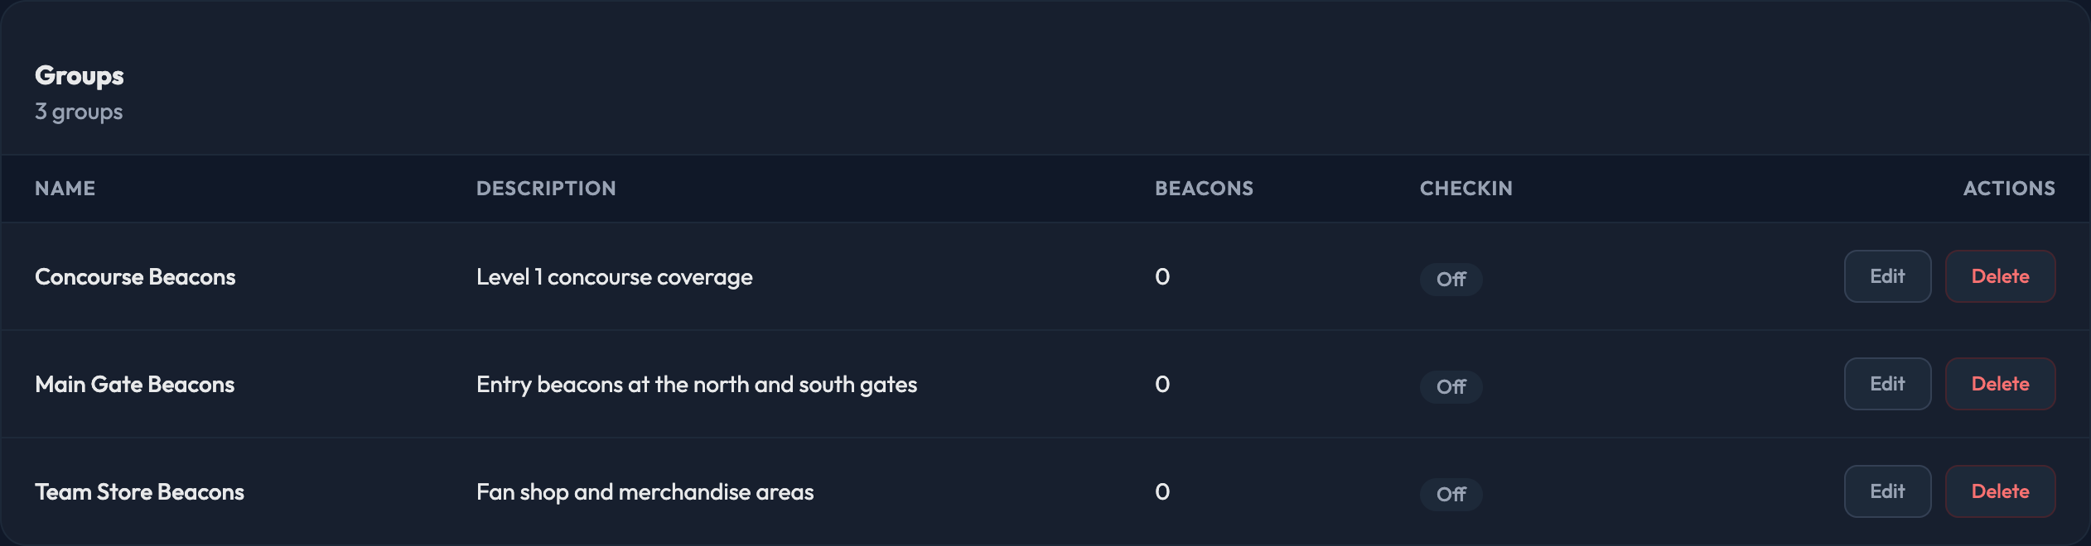This screenshot has height=546, width=2091.
Task: Delete the Concourse Beacons group
Action: click(2000, 276)
